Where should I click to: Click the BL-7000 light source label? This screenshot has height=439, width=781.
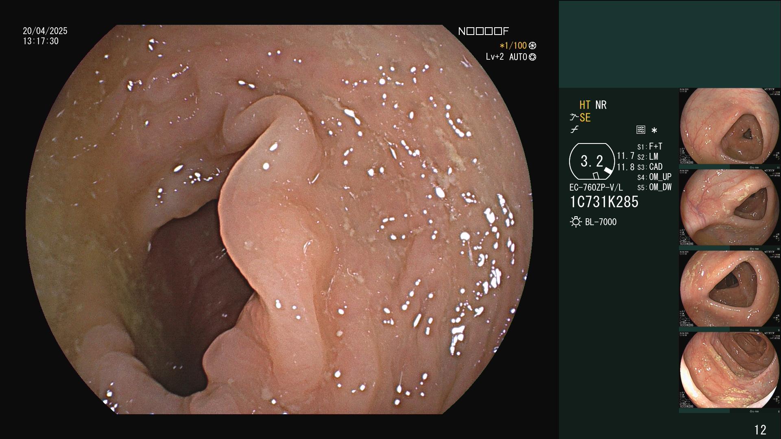click(x=601, y=222)
